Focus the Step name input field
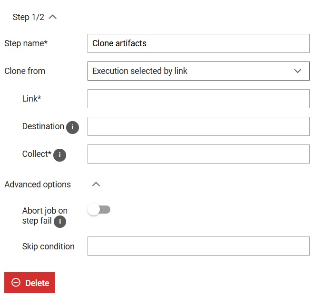Screen dimensions: 313x298 pos(198,43)
